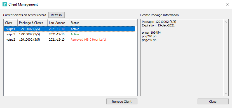Click the Package: 12910002 (3/5) text line

159,22
